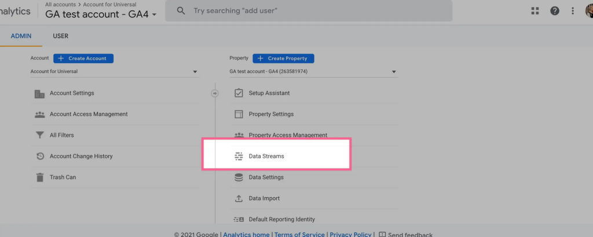The height and width of the screenshot is (237, 593).
Task: Click the Property Settings layout icon
Action: 239,114
